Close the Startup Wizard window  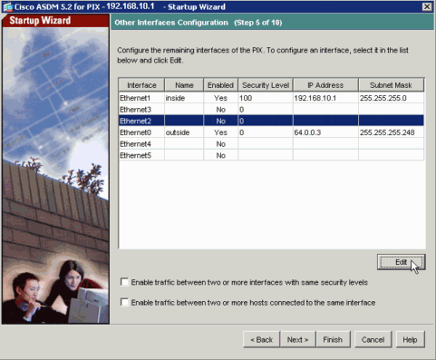pos(427,6)
